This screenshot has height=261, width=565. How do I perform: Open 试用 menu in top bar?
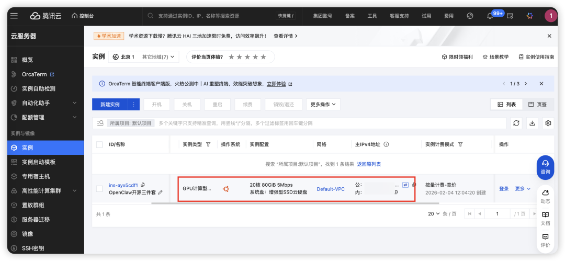(426, 16)
